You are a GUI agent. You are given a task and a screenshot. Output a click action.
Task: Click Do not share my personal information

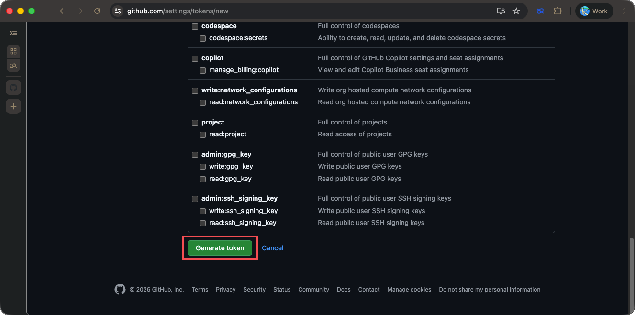coord(490,290)
